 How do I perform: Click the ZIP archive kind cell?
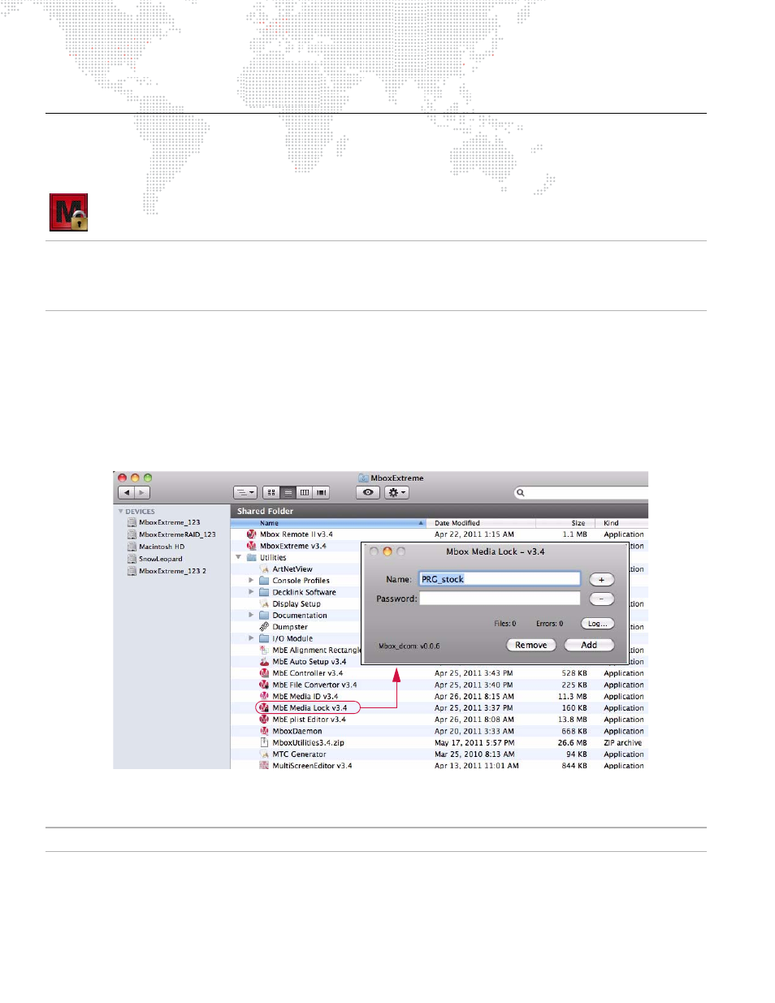click(x=623, y=742)
